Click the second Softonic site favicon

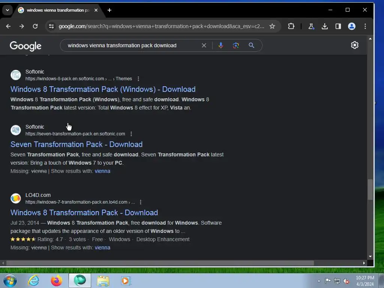[x=16, y=130]
